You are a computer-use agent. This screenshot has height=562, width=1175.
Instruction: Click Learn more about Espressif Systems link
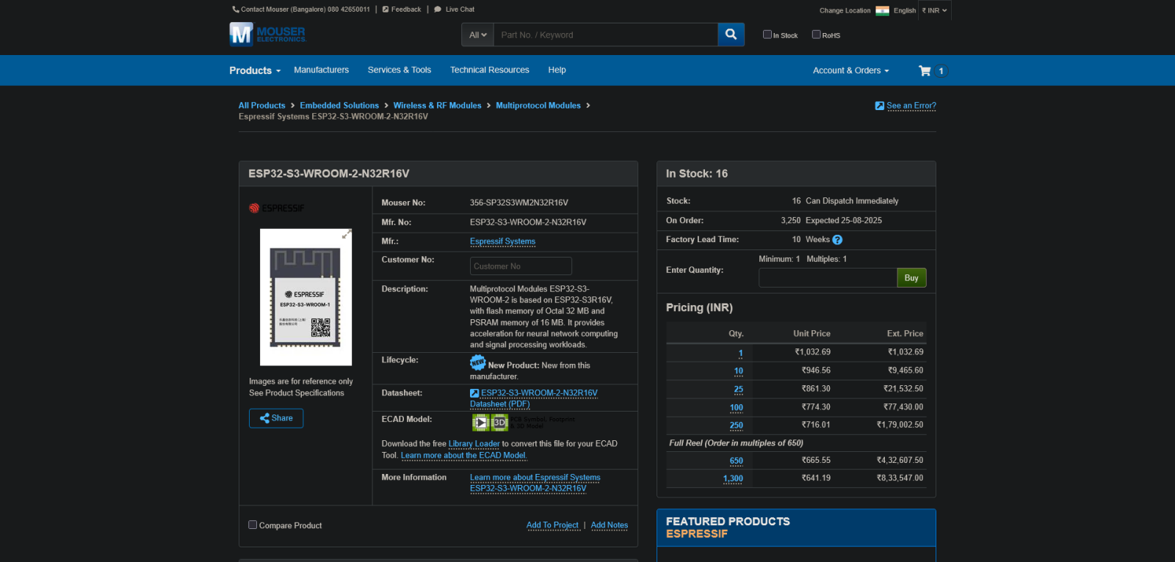point(535,483)
